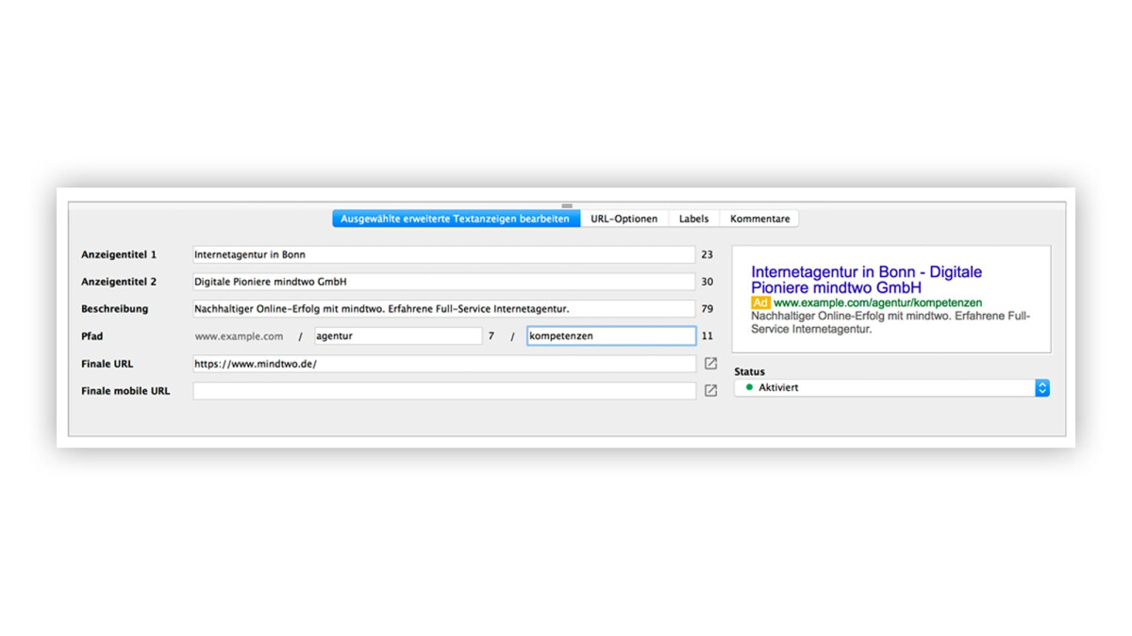
Task: Switch to the URL-Optionen tab
Action: point(624,219)
